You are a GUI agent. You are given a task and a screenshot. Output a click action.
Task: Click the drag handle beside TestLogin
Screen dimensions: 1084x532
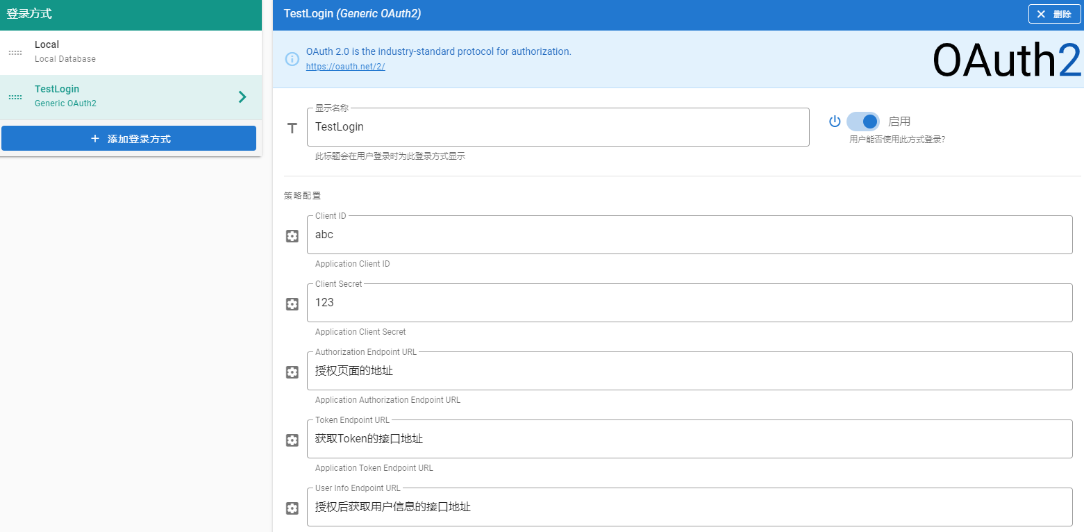[x=15, y=97]
